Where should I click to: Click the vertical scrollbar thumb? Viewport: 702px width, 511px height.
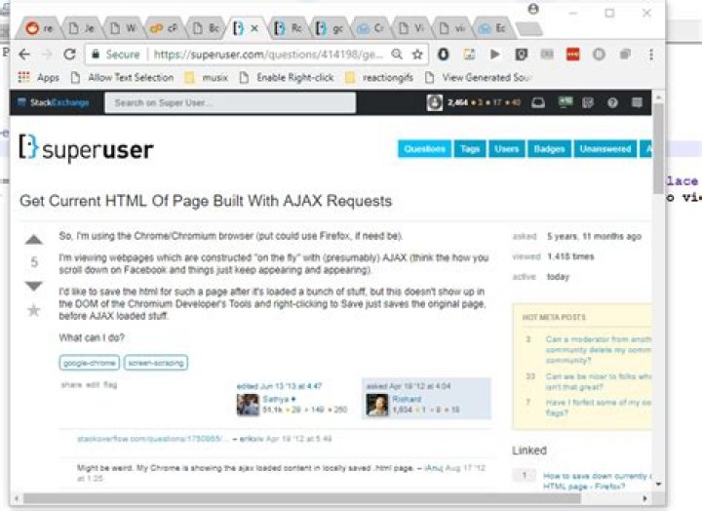(658, 148)
